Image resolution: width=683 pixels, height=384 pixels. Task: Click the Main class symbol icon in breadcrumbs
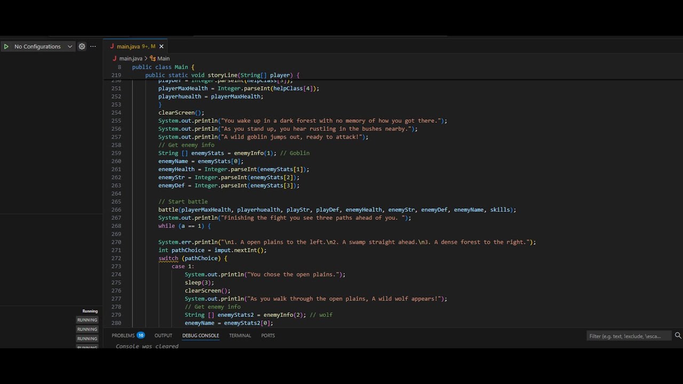[x=153, y=58]
